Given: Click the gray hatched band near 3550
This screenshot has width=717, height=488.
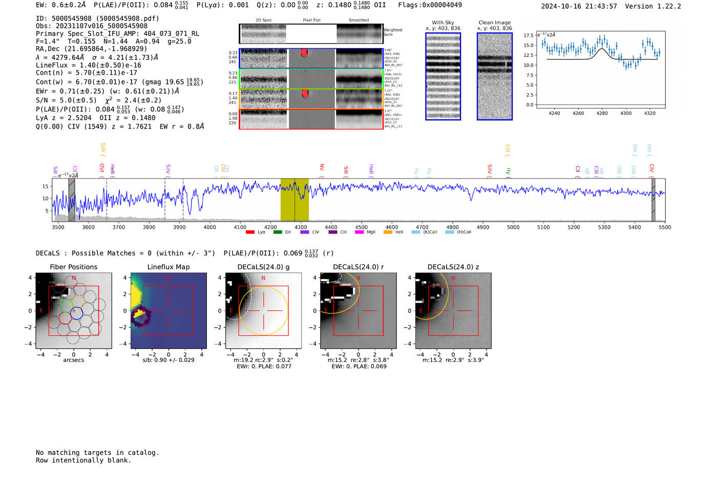Looking at the screenshot, I should point(72,200).
